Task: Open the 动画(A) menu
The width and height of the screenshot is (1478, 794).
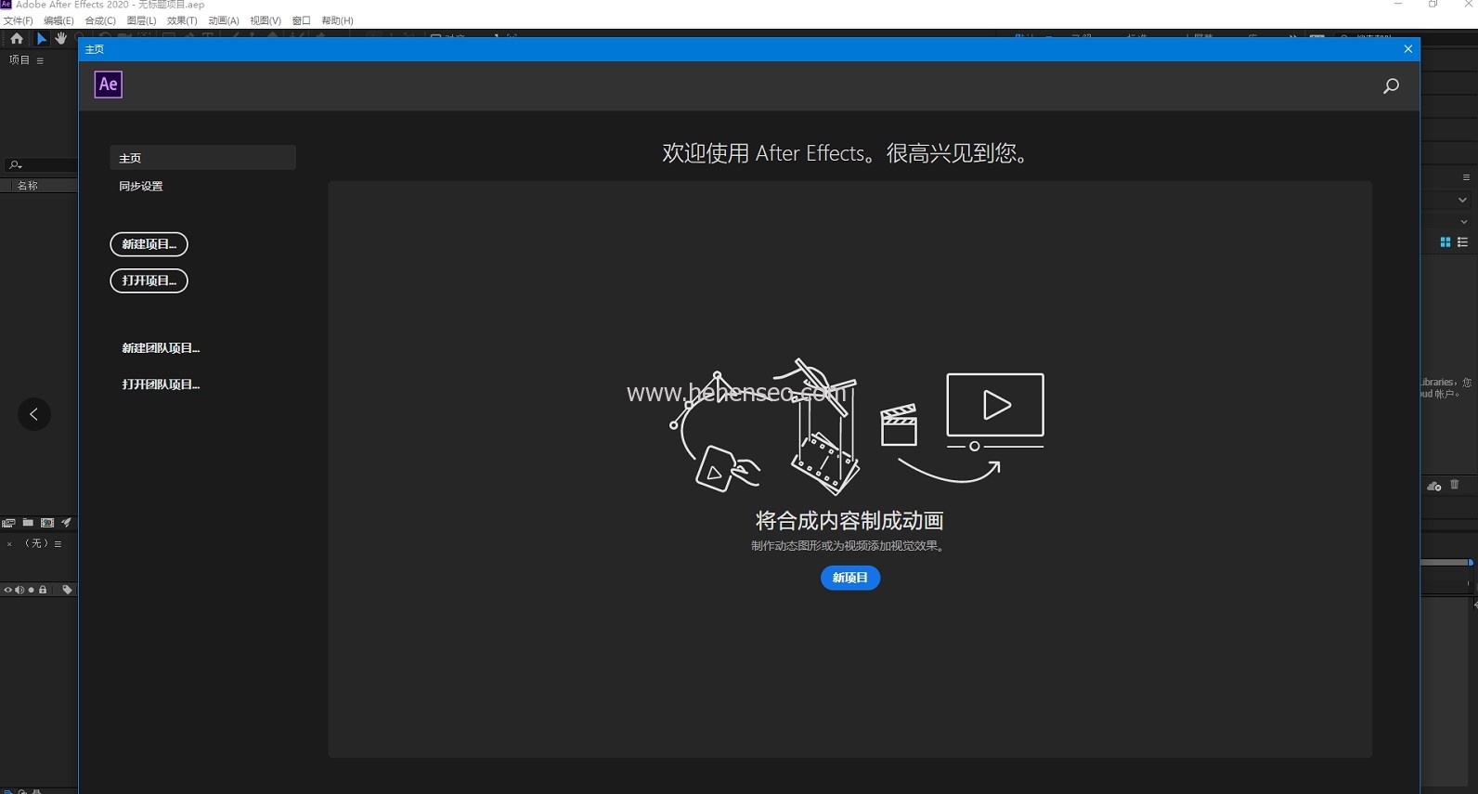Action: point(224,20)
